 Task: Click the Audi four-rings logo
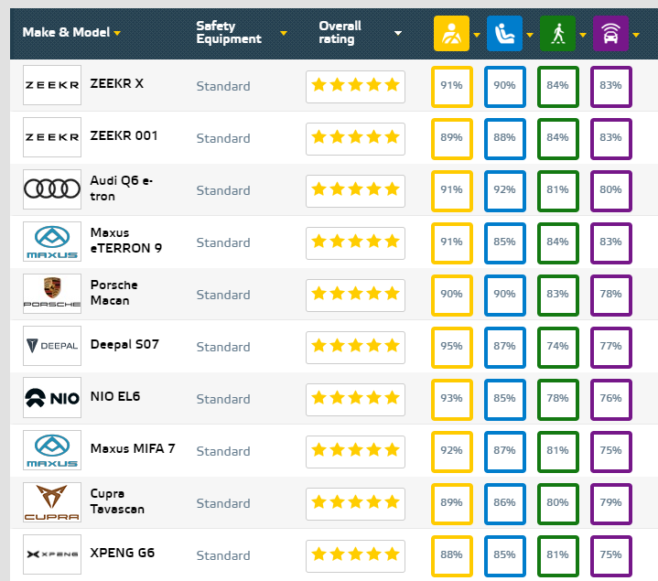point(51,190)
